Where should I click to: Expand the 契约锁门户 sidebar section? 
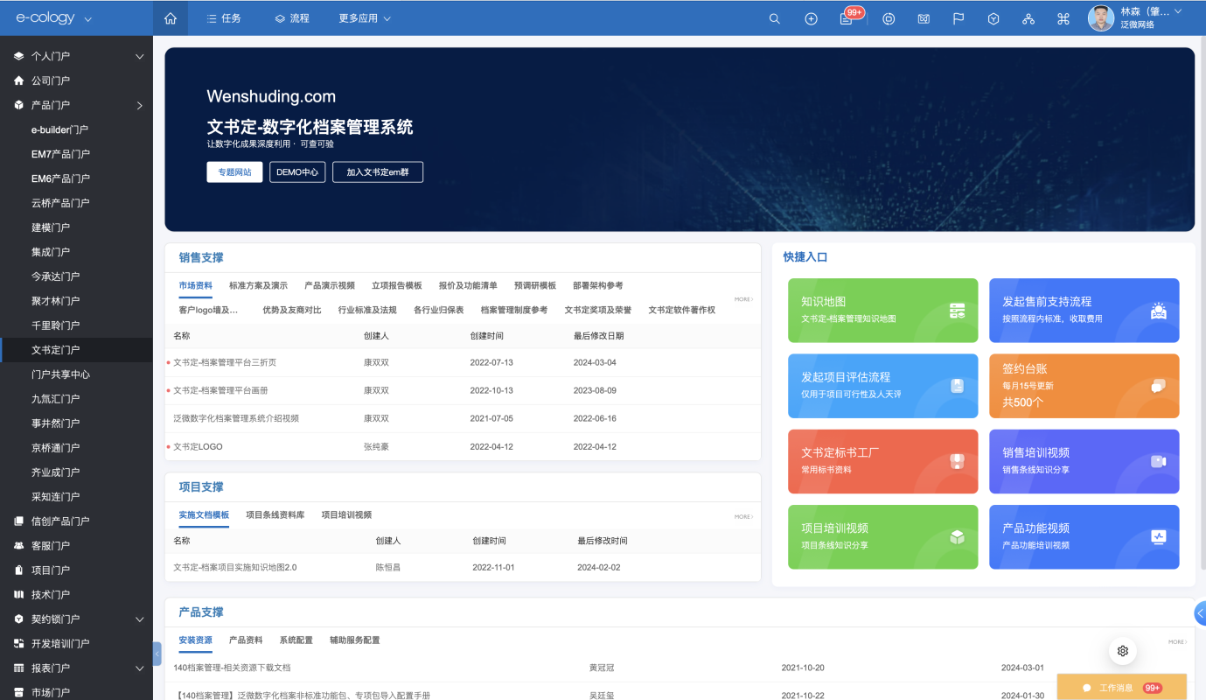coord(139,619)
